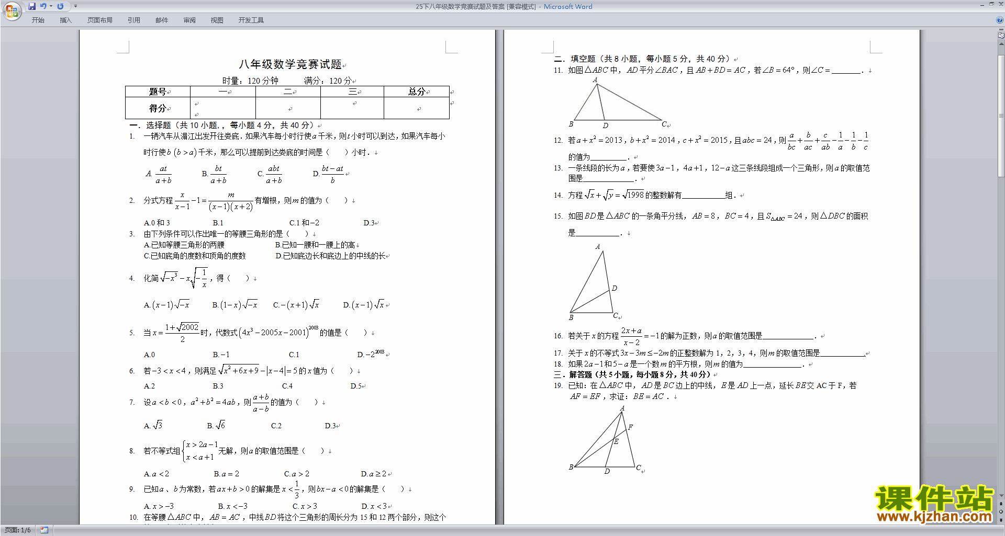Click the triangle figure in question 19
This screenshot has height=536, width=1005.
coord(605,439)
